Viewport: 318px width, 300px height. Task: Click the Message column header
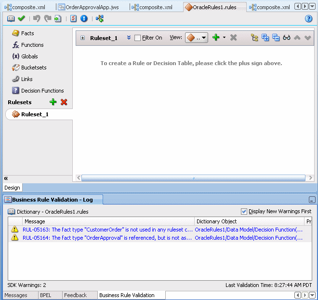coord(108,221)
